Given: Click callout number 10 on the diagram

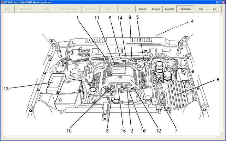Looking at the screenshot, I should (69, 131).
